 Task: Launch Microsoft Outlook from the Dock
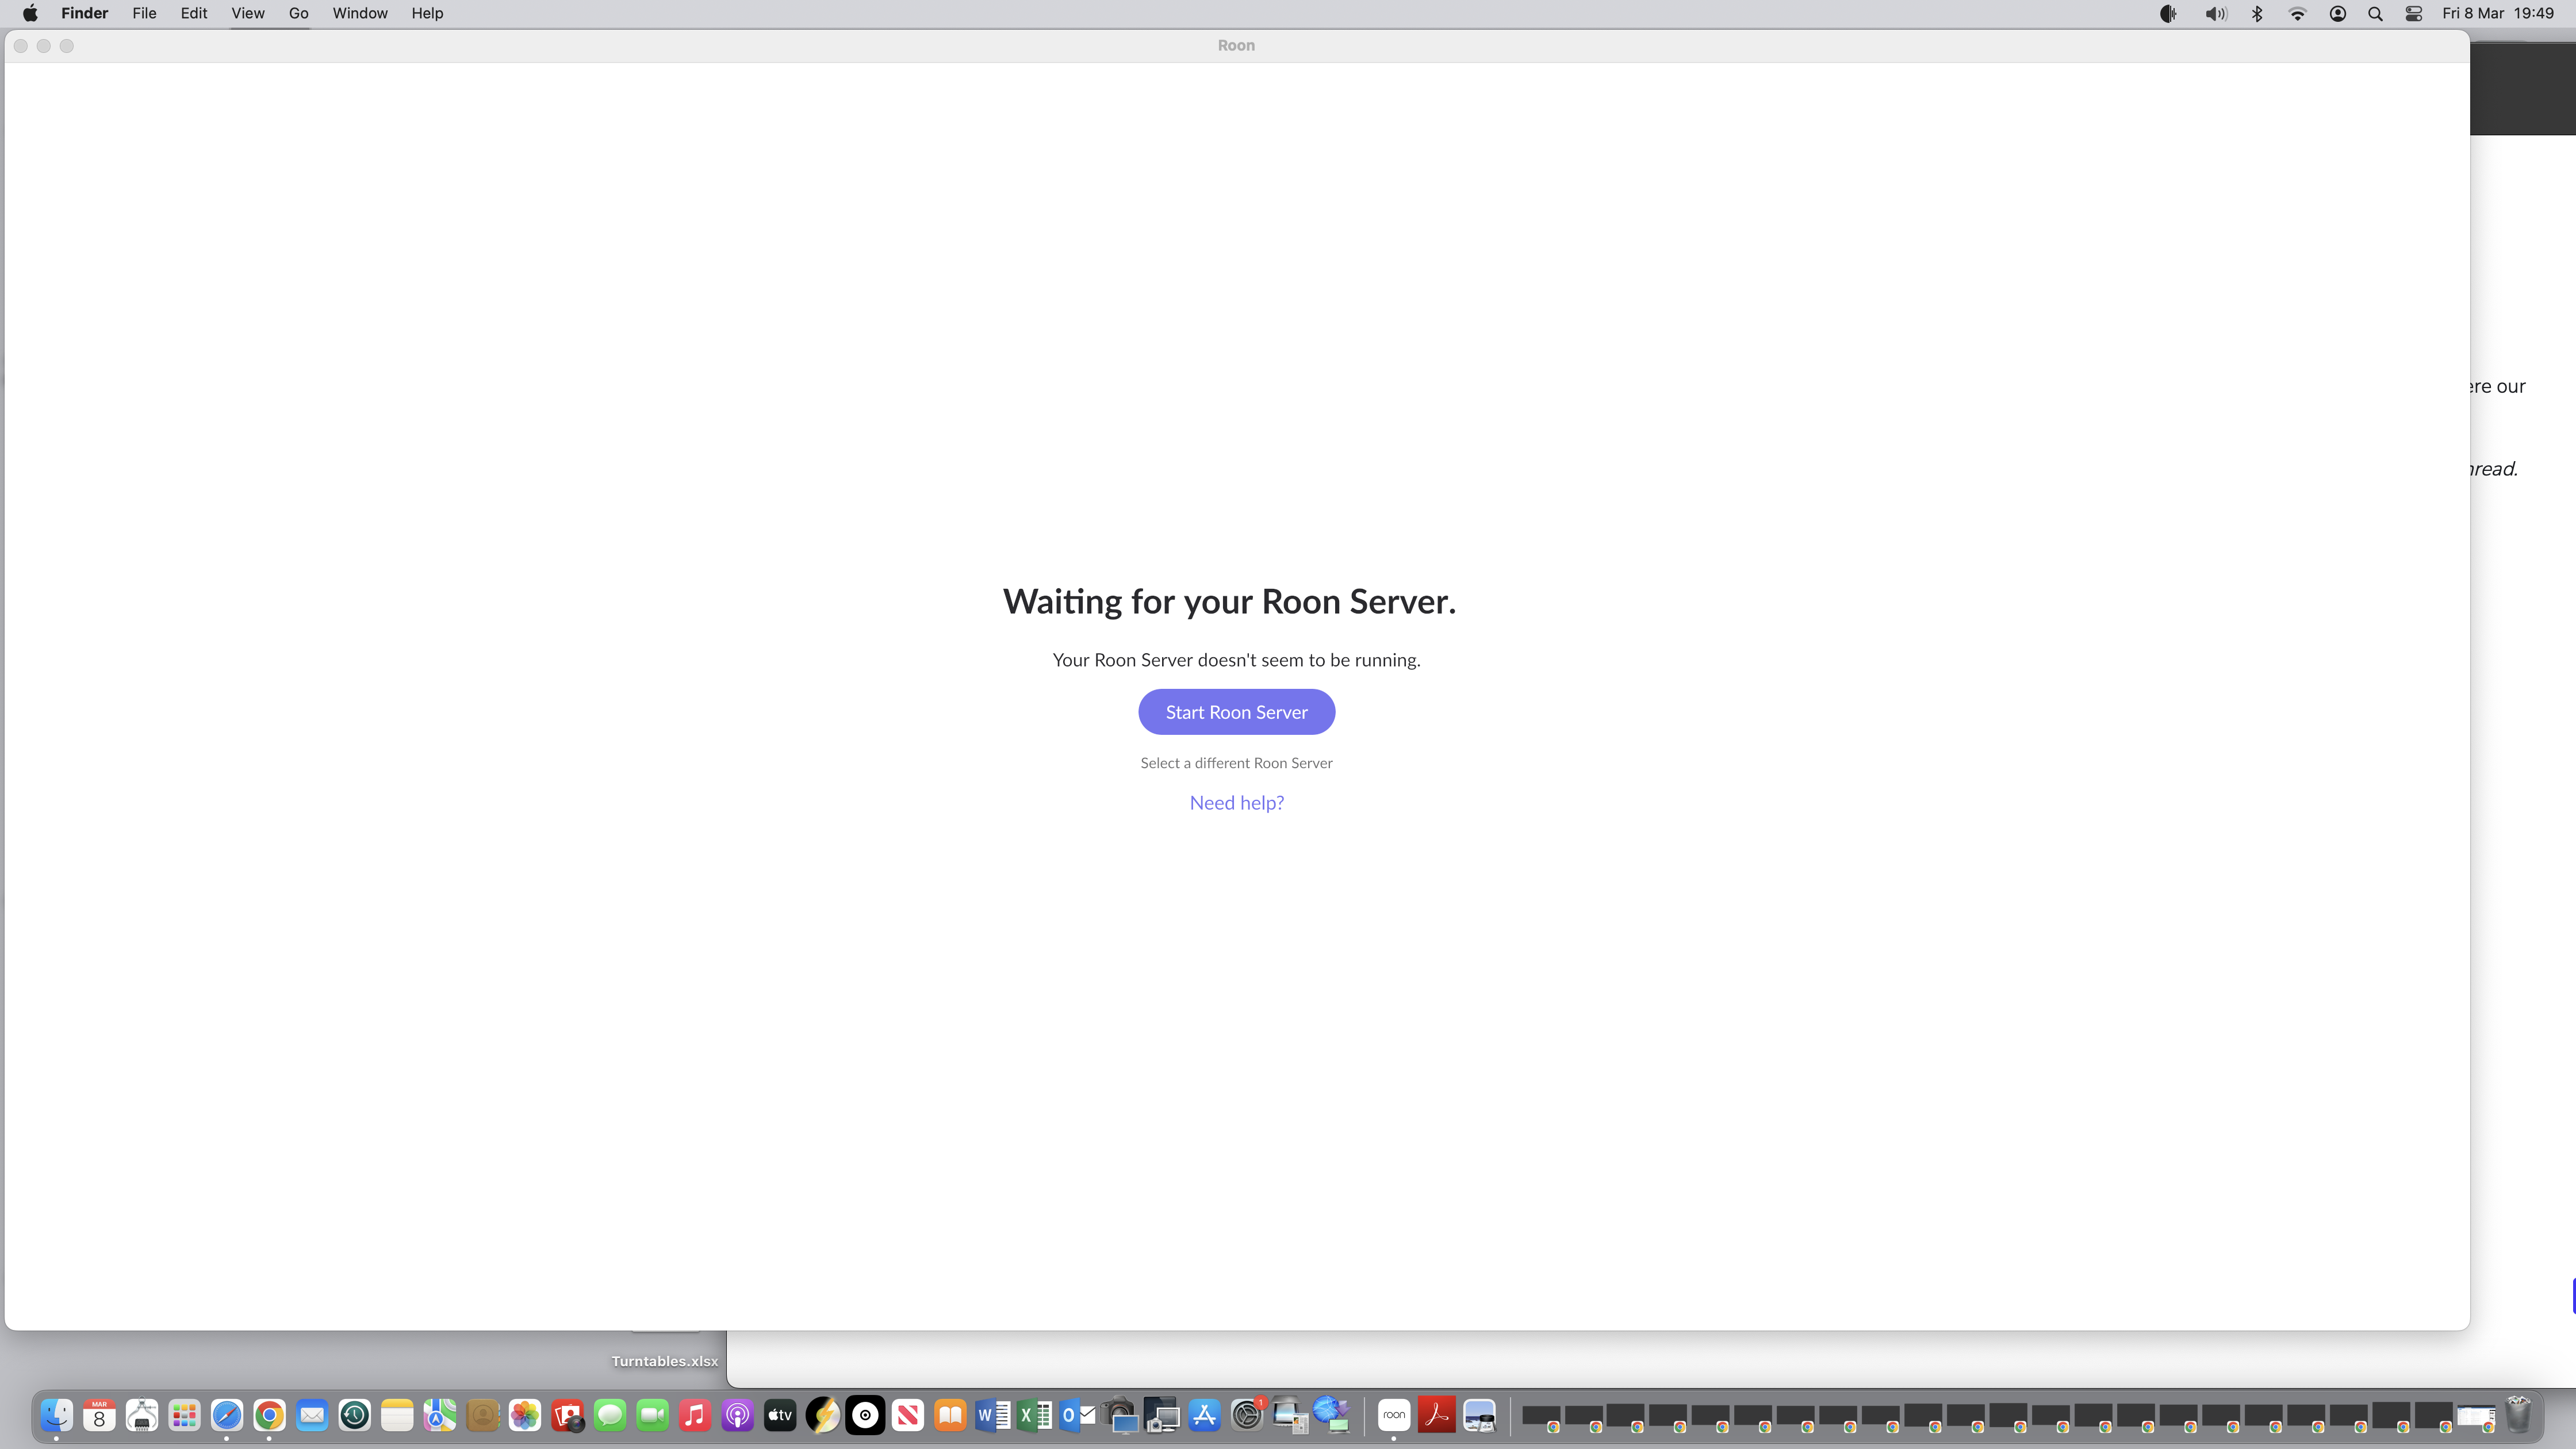1077,1416
